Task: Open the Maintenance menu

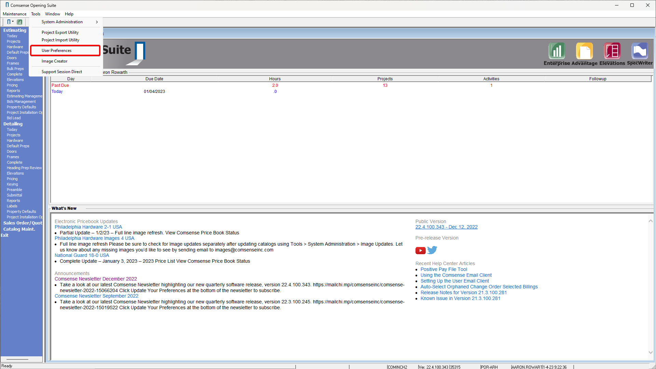Action: click(x=15, y=14)
